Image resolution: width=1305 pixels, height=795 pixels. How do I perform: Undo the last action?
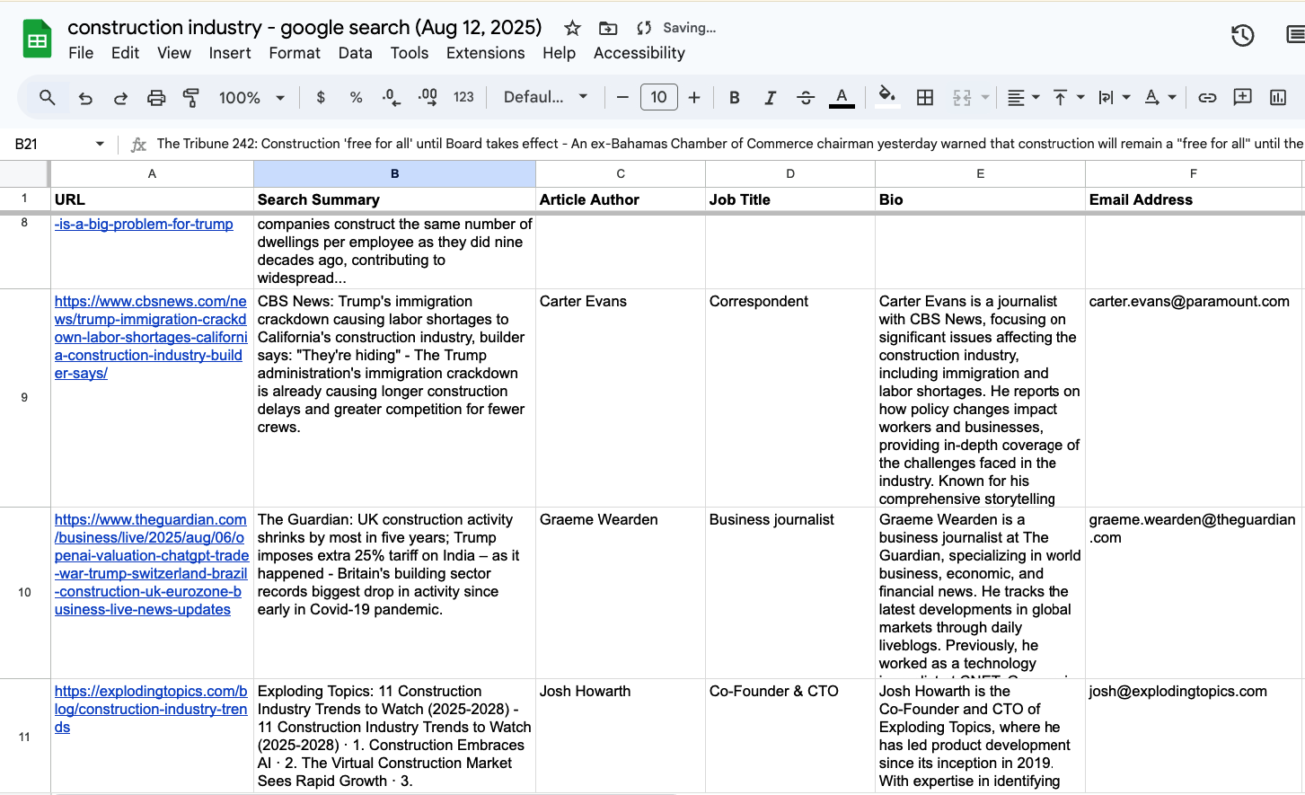(85, 96)
